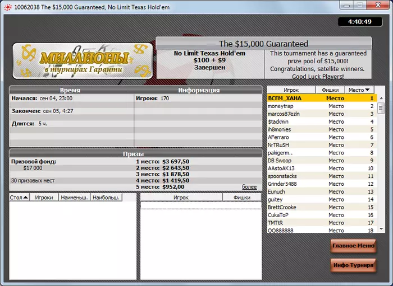Click the 5 место $952,00 prize
393x286 pixels.
coord(160,187)
